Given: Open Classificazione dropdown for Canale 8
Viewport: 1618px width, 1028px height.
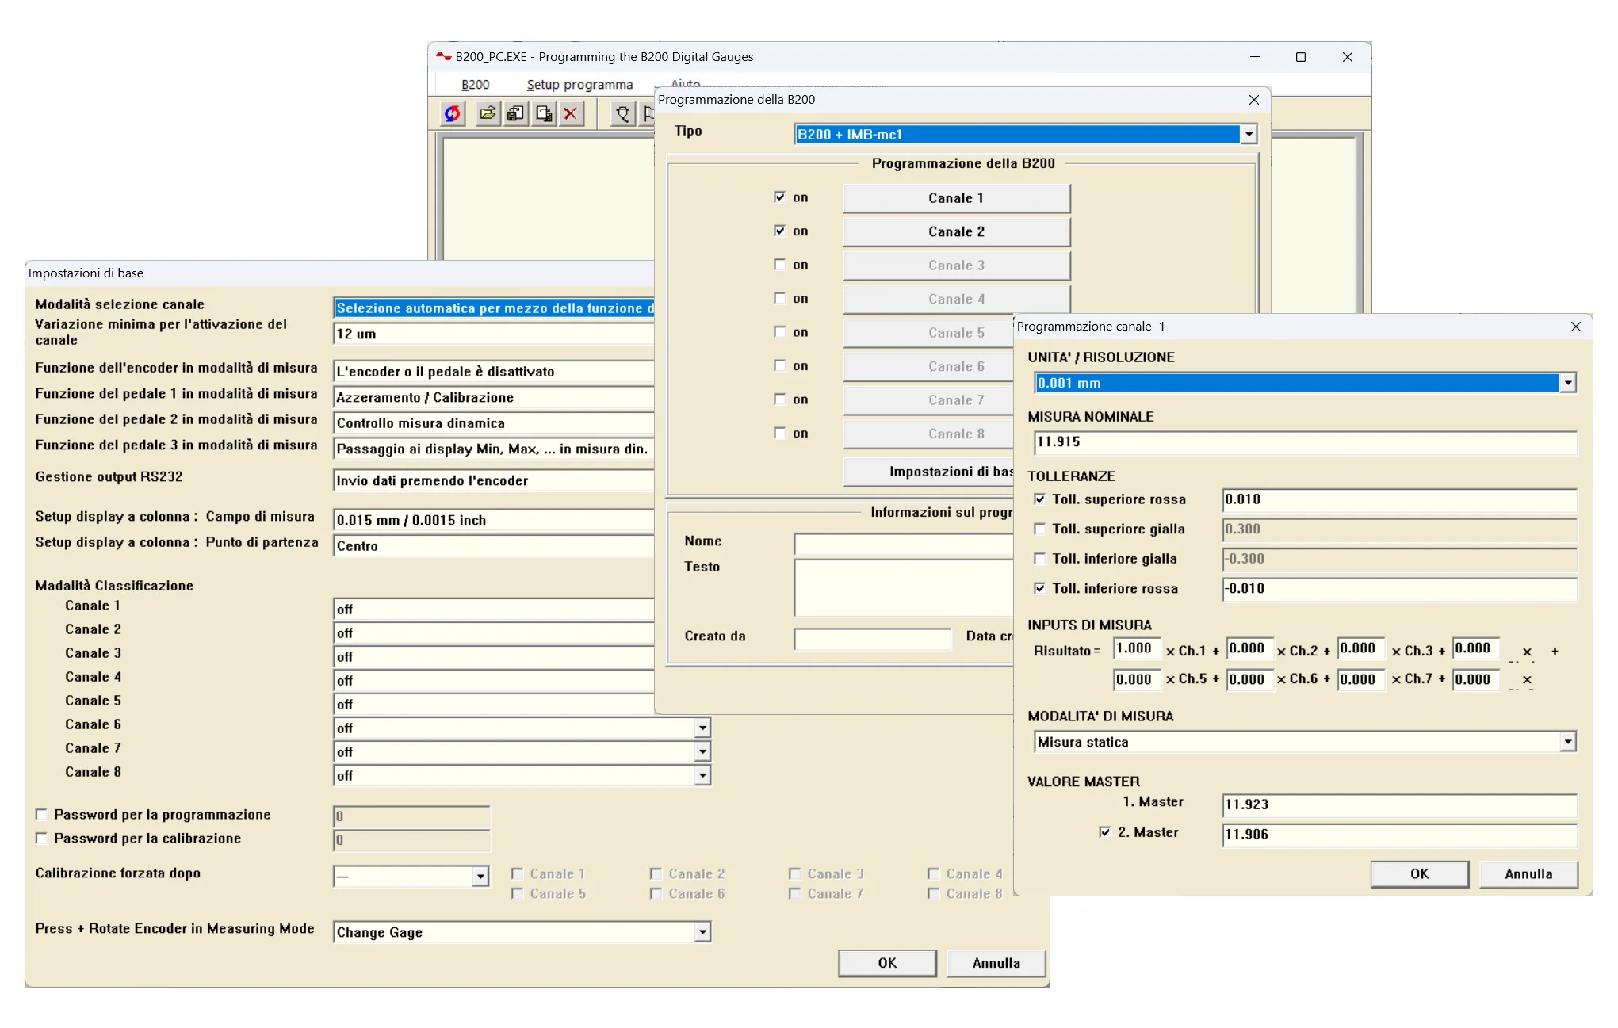Looking at the screenshot, I should pyautogui.click(x=702, y=776).
